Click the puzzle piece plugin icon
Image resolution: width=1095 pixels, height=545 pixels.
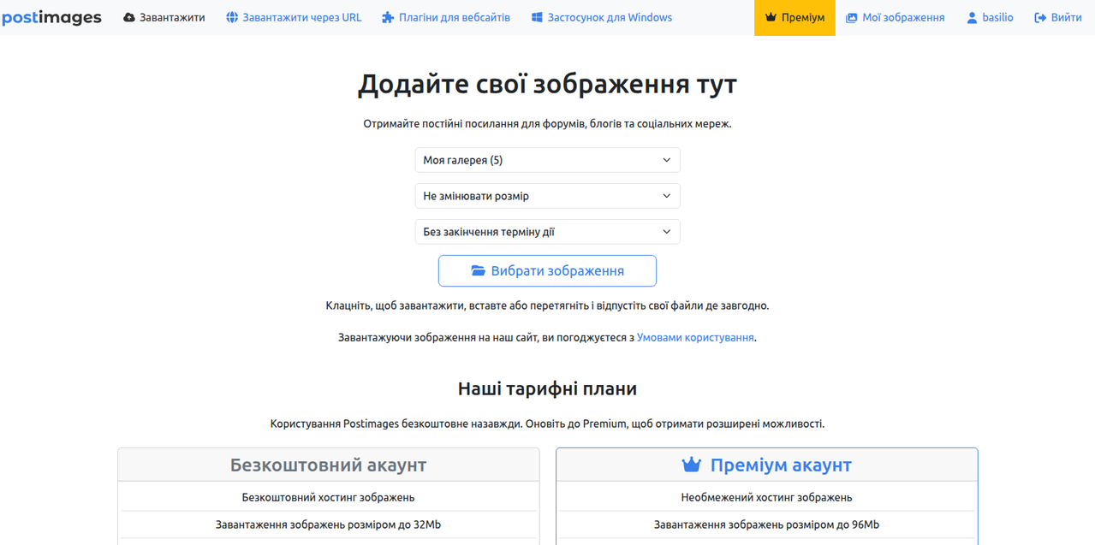point(388,17)
